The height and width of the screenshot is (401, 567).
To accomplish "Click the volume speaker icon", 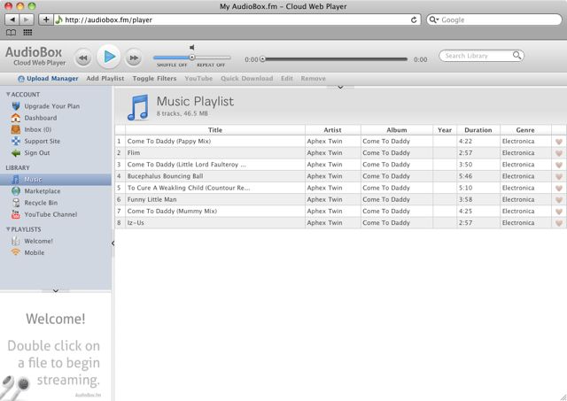I will 192,47.
